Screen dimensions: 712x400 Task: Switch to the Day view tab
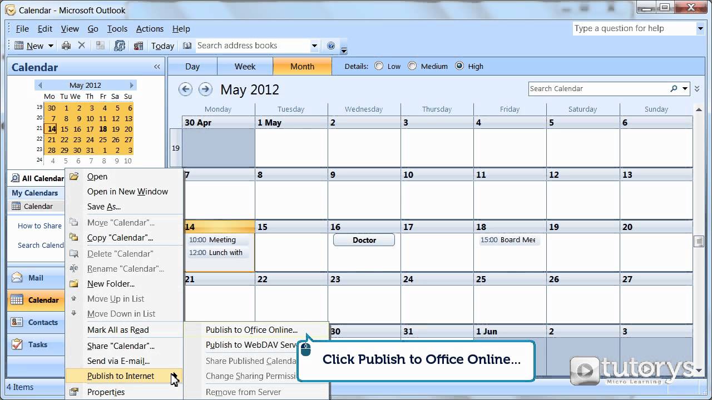[192, 66]
